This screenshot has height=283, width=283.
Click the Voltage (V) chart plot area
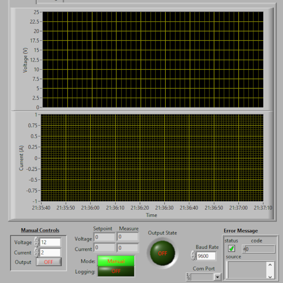tap(153, 60)
